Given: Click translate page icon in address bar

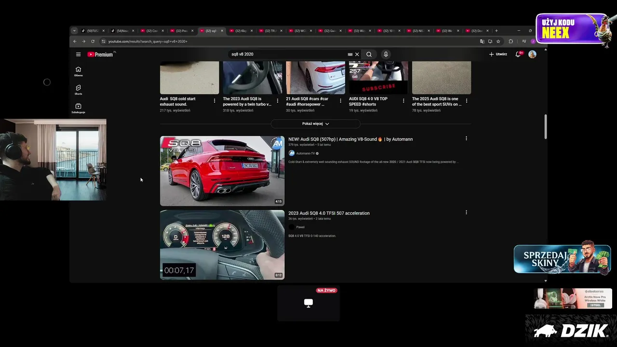Looking at the screenshot, I should 482,41.
